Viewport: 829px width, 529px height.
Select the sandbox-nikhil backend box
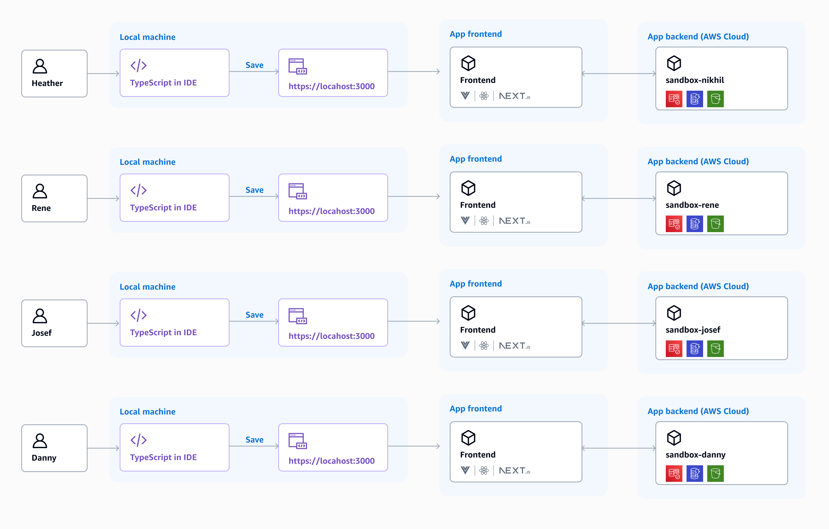tap(721, 78)
